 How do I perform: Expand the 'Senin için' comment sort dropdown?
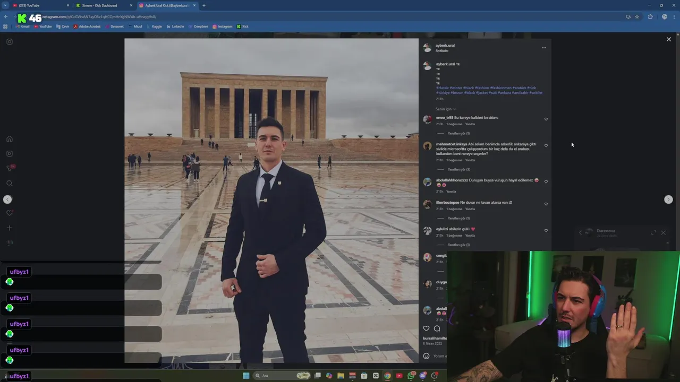[446, 109]
